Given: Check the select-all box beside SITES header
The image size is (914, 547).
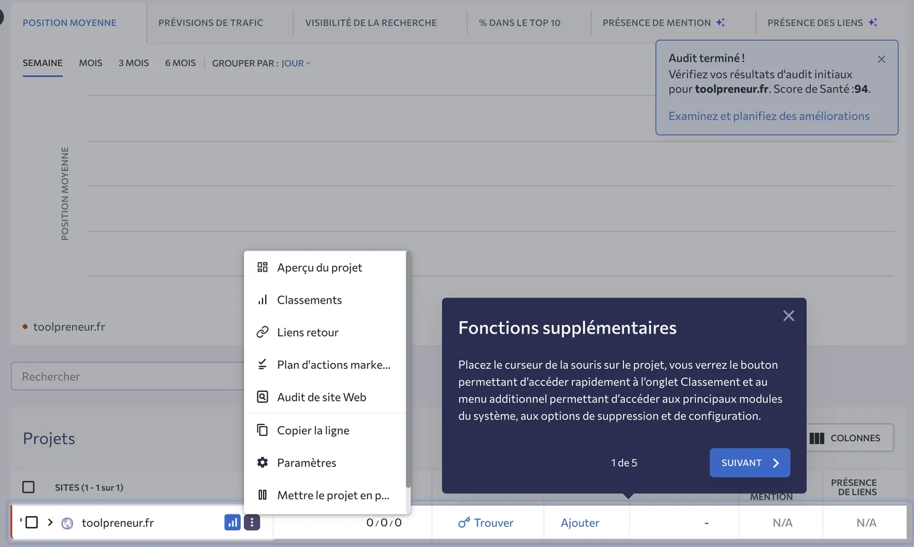Looking at the screenshot, I should [29, 487].
